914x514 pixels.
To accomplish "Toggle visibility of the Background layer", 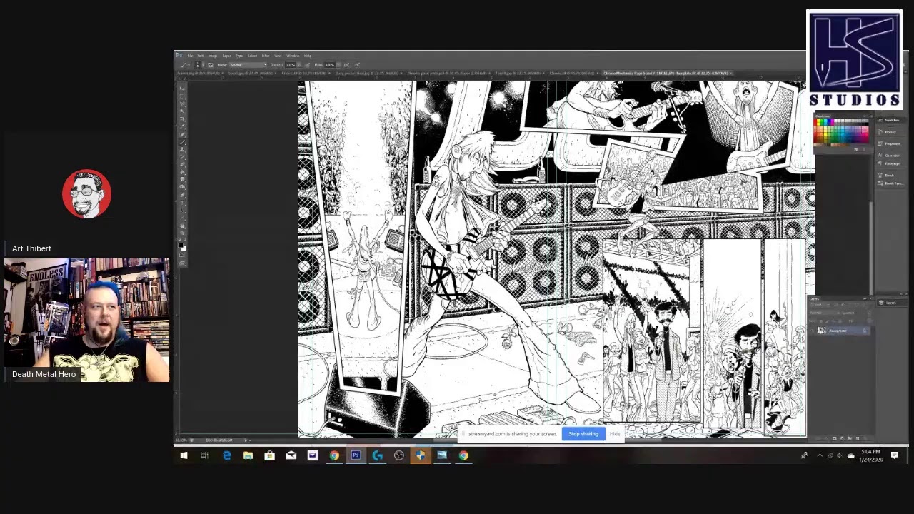I will click(813, 331).
